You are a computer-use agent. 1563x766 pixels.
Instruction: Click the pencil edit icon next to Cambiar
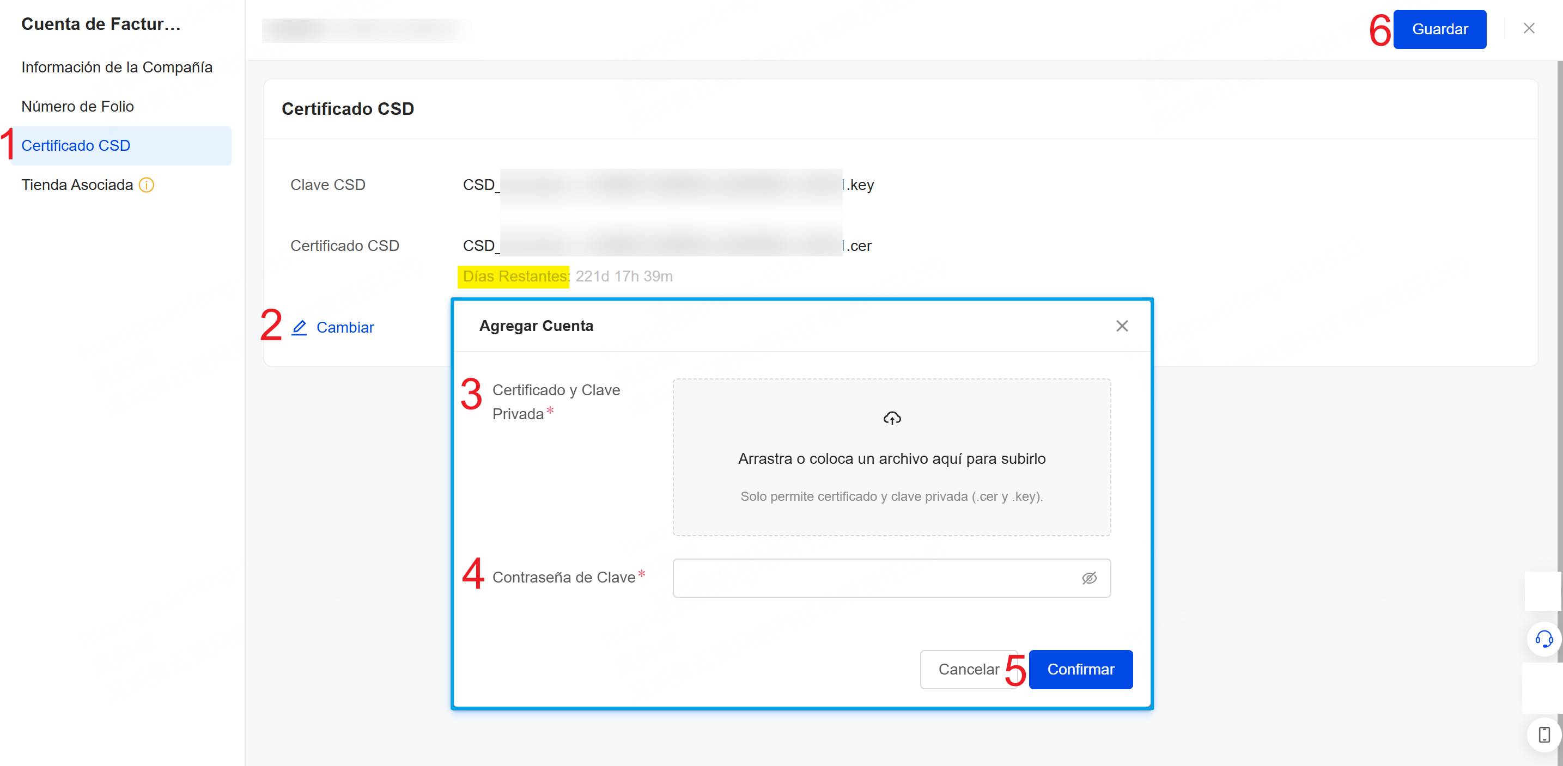pyautogui.click(x=299, y=328)
